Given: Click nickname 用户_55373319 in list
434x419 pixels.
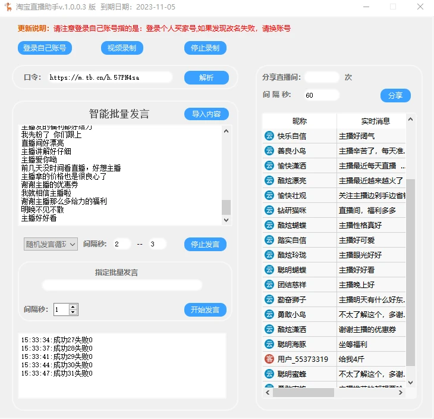Looking at the screenshot, I should pos(303,359).
